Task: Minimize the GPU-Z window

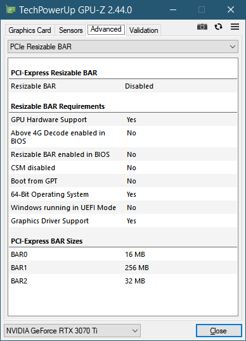Action: click(x=173, y=9)
